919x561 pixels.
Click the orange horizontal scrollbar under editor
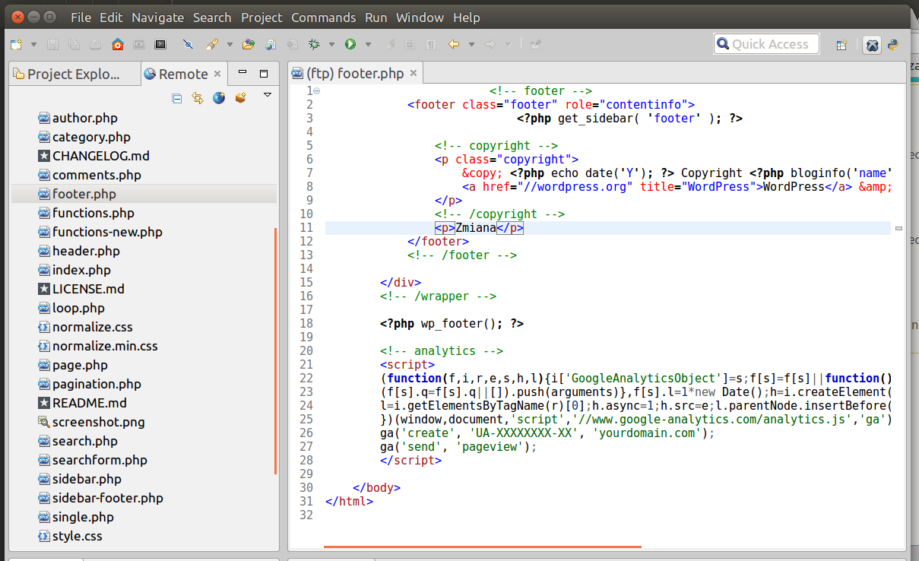pos(483,547)
